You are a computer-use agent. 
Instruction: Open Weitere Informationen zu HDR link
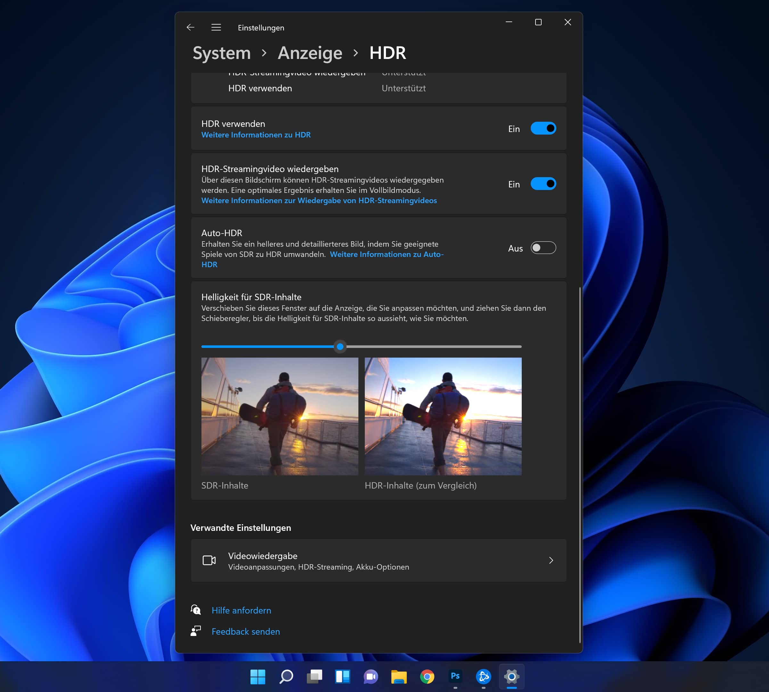[256, 135]
